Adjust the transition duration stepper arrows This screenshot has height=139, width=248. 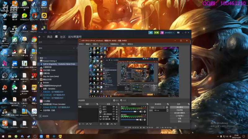pyautogui.click(x=167, y=111)
